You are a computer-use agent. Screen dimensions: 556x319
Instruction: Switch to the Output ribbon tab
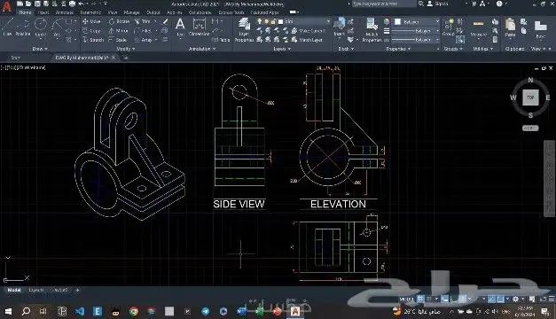(x=153, y=12)
